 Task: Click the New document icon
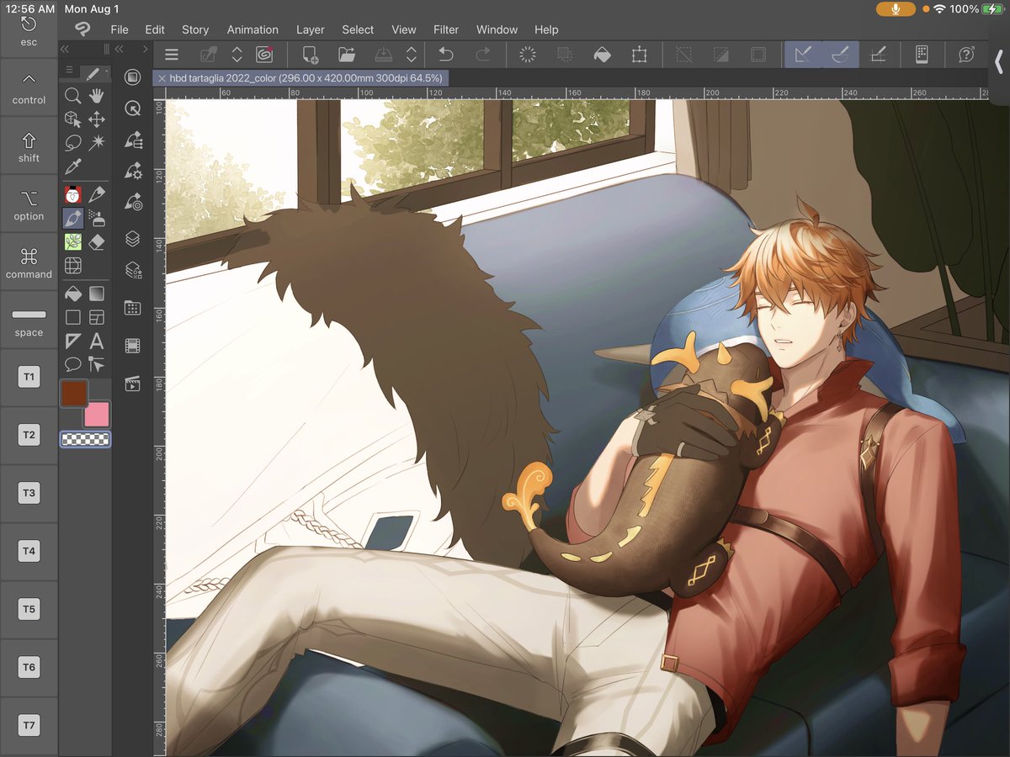310,55
